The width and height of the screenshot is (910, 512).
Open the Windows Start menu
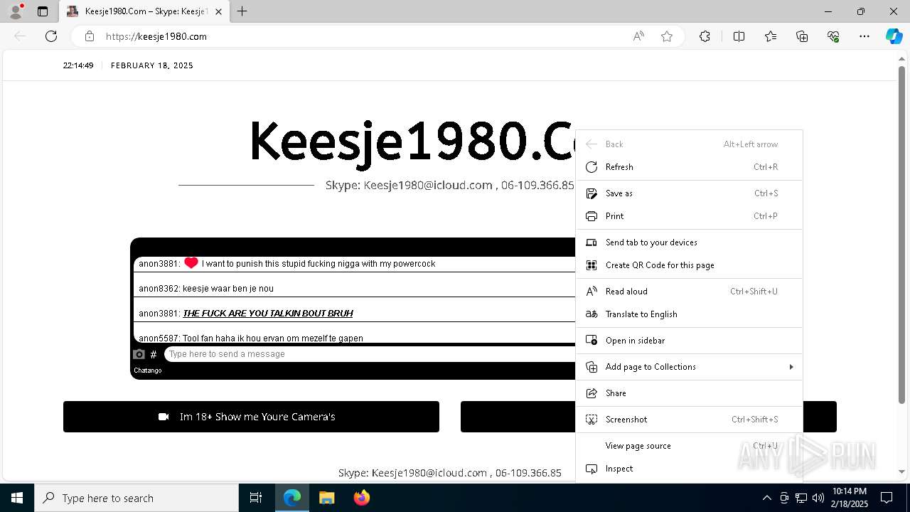point(17,498)
